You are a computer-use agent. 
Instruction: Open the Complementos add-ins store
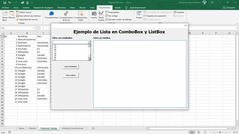(52, 15)
